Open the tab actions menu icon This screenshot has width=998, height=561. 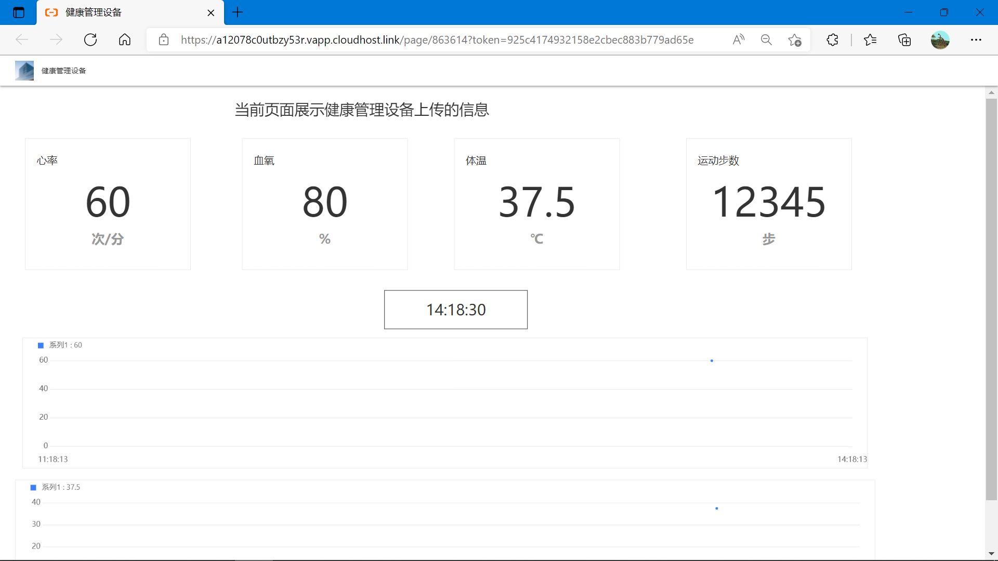pos(19,12)
